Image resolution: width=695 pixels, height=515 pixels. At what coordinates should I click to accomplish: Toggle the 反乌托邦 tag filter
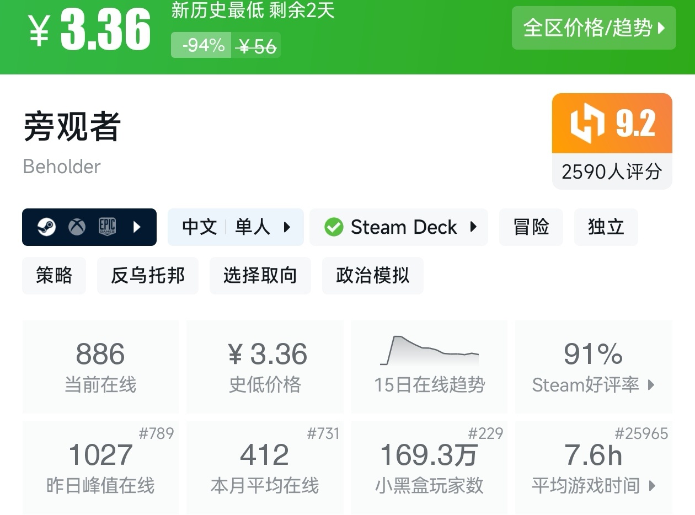(147, 276)
